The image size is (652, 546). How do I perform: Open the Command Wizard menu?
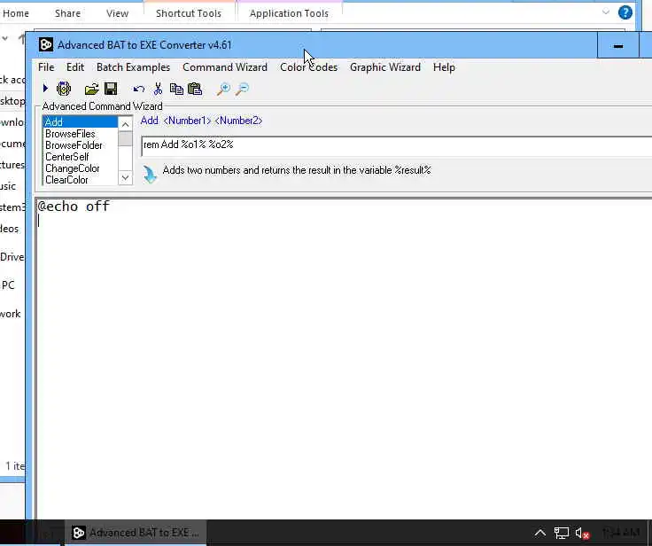(x=225, y=67)
